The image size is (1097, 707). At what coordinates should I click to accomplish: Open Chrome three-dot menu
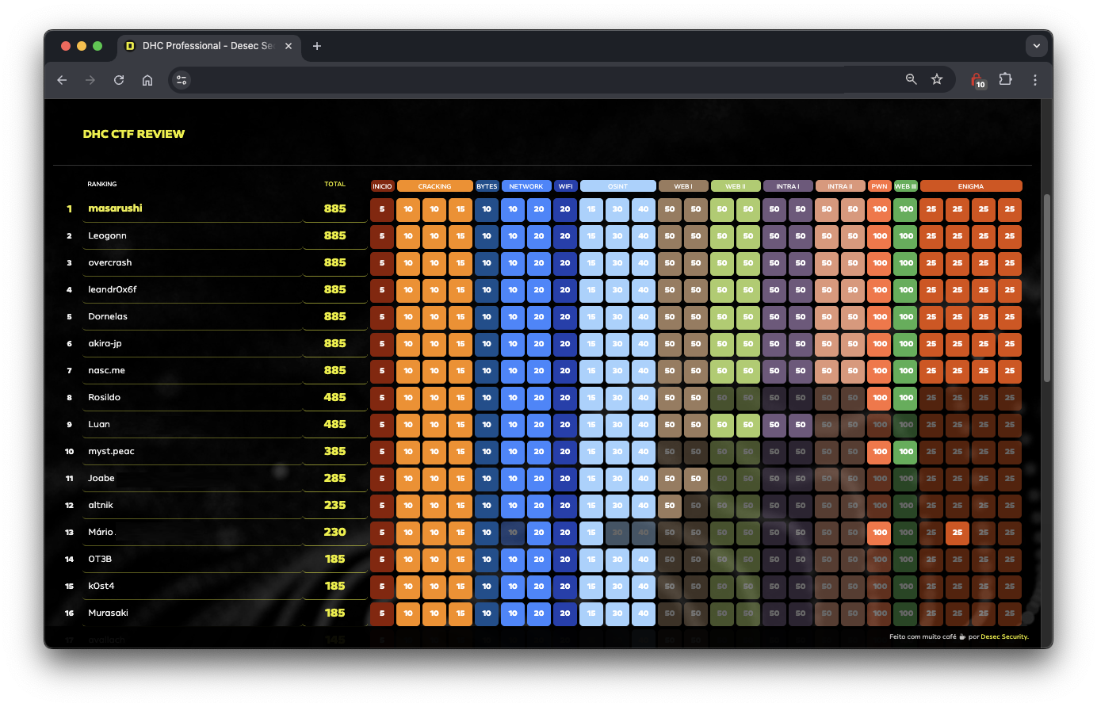click(x=1035, y=80)
